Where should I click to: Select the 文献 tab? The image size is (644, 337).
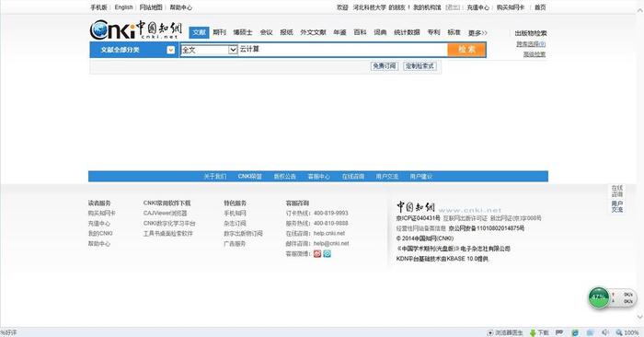(x=200, y=32)
